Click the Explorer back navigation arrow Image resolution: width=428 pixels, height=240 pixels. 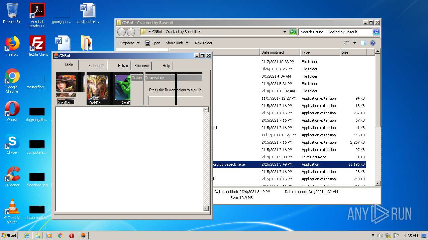121,32
